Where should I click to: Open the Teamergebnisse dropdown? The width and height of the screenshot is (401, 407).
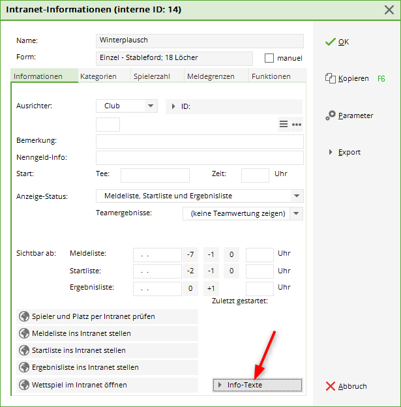(297, 213)
